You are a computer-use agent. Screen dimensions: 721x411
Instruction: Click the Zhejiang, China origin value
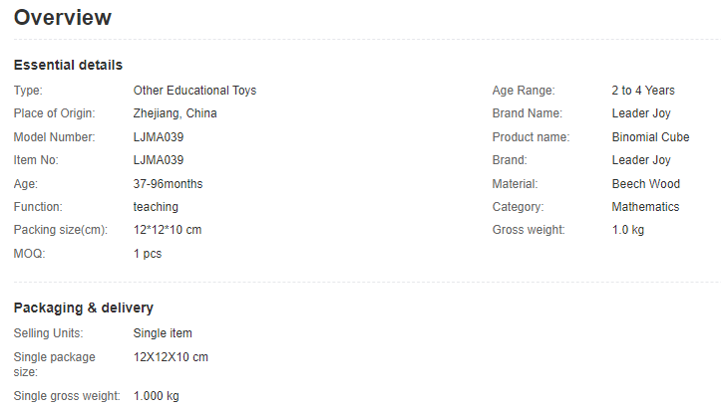point(176,113)
